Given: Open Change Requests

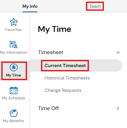Looking at the screenshot, I should [x=63, y=90].
